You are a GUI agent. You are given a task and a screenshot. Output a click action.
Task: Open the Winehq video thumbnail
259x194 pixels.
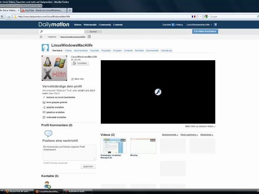click(x=143, y=146)
